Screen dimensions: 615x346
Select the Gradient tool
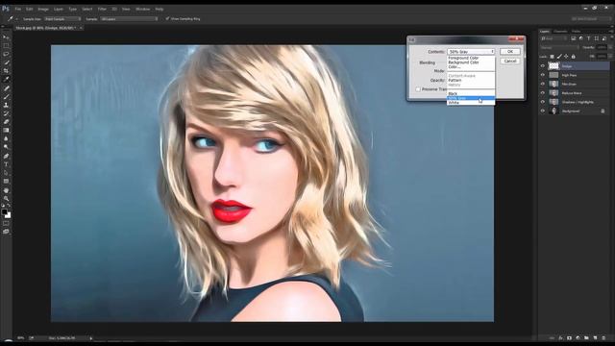[x=6, y=131]
